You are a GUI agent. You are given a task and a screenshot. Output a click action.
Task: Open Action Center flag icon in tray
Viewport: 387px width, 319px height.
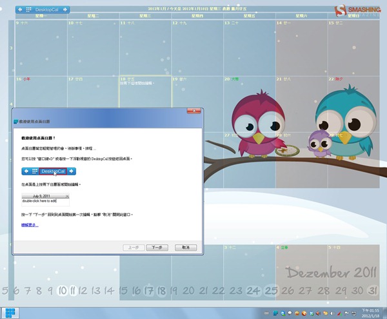[347, 313]
